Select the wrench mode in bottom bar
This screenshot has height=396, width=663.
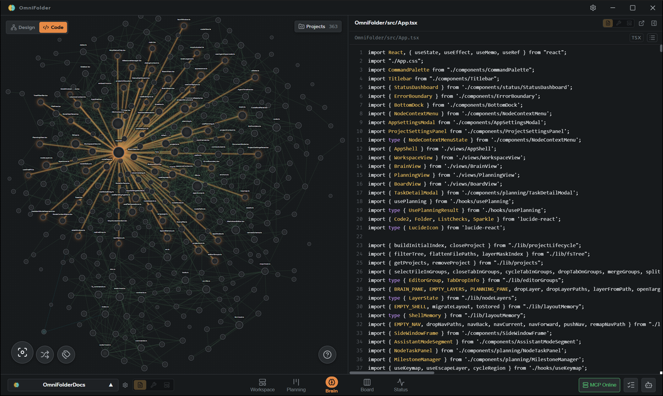coord(154,385)
